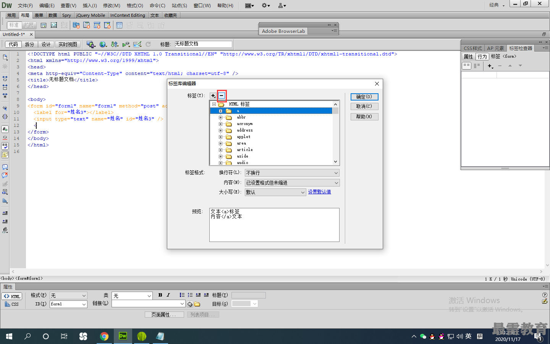Screen dimensions: 550x344
Task: Click the Check Browser Compatibility icon
Action: tap(137, 44)
